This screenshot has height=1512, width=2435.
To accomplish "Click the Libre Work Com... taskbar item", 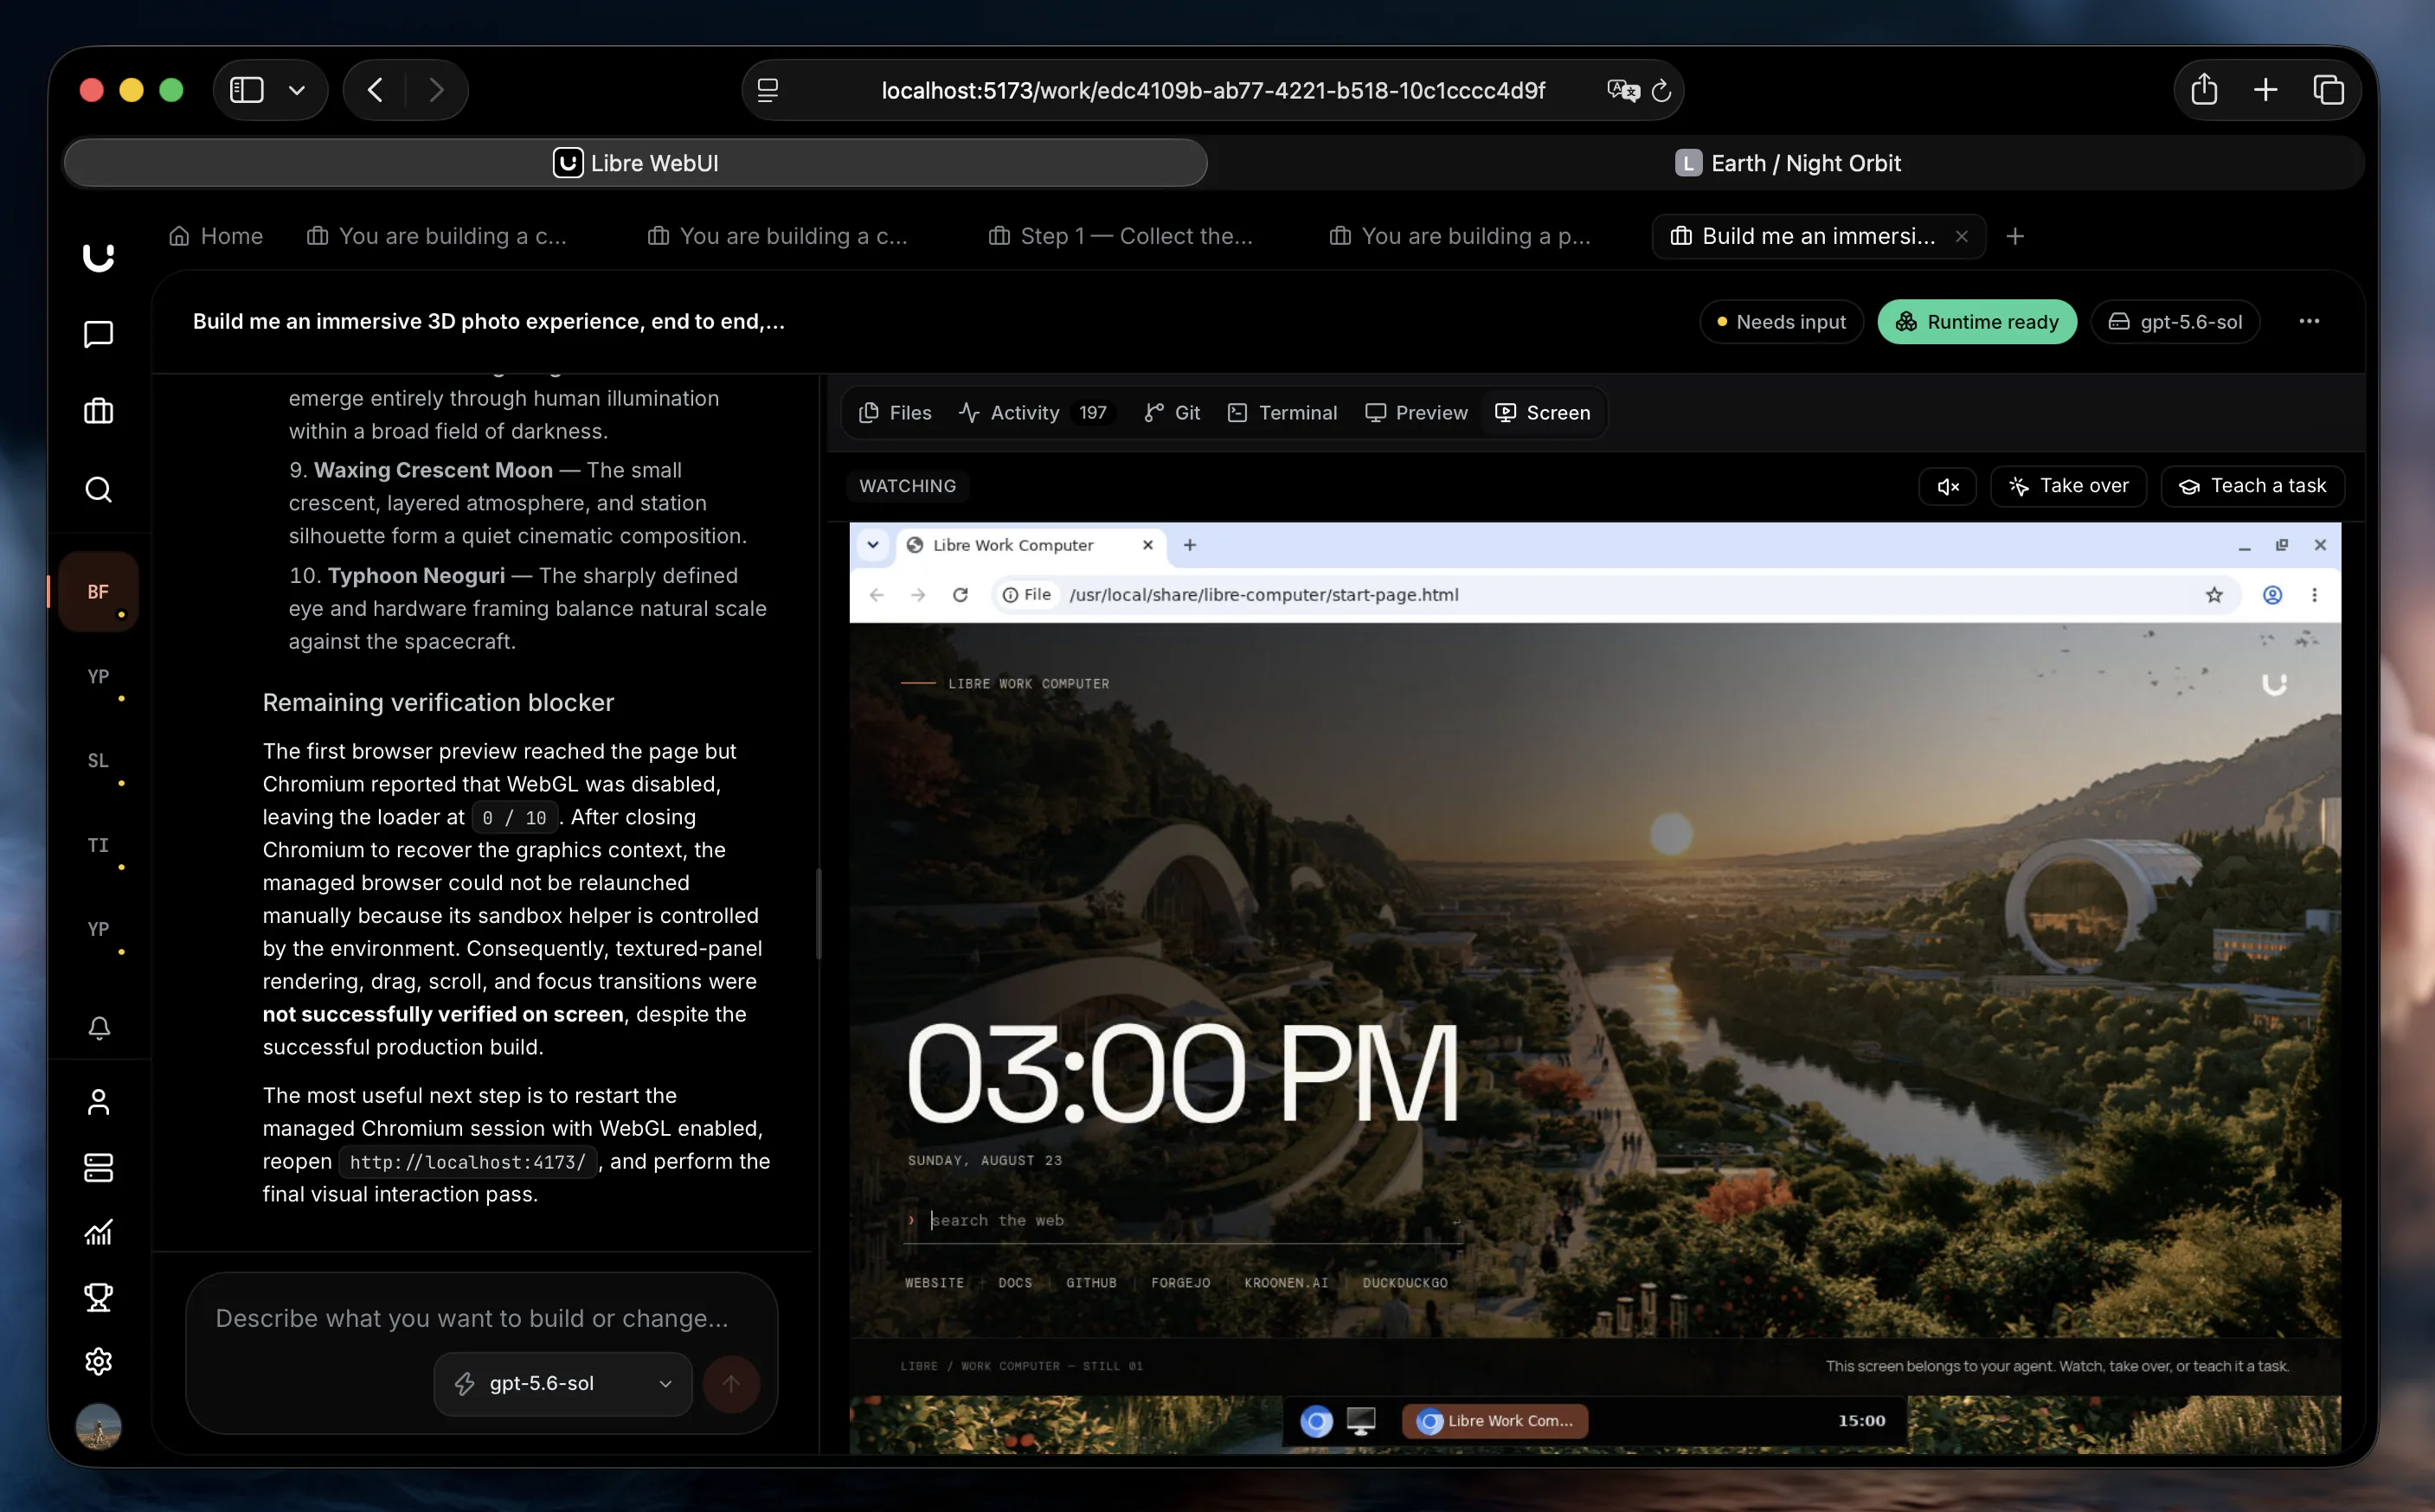I will [x=1494, y=1421].
